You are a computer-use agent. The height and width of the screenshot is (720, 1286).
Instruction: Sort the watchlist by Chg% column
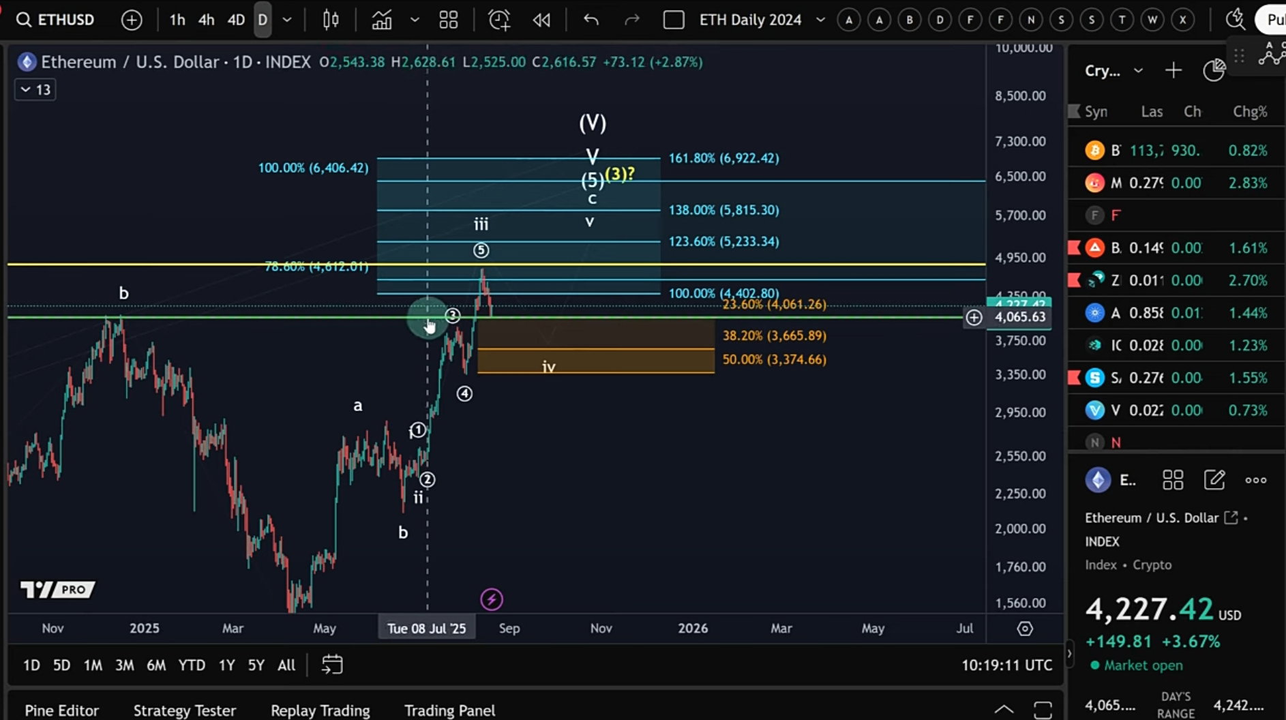1250,112
